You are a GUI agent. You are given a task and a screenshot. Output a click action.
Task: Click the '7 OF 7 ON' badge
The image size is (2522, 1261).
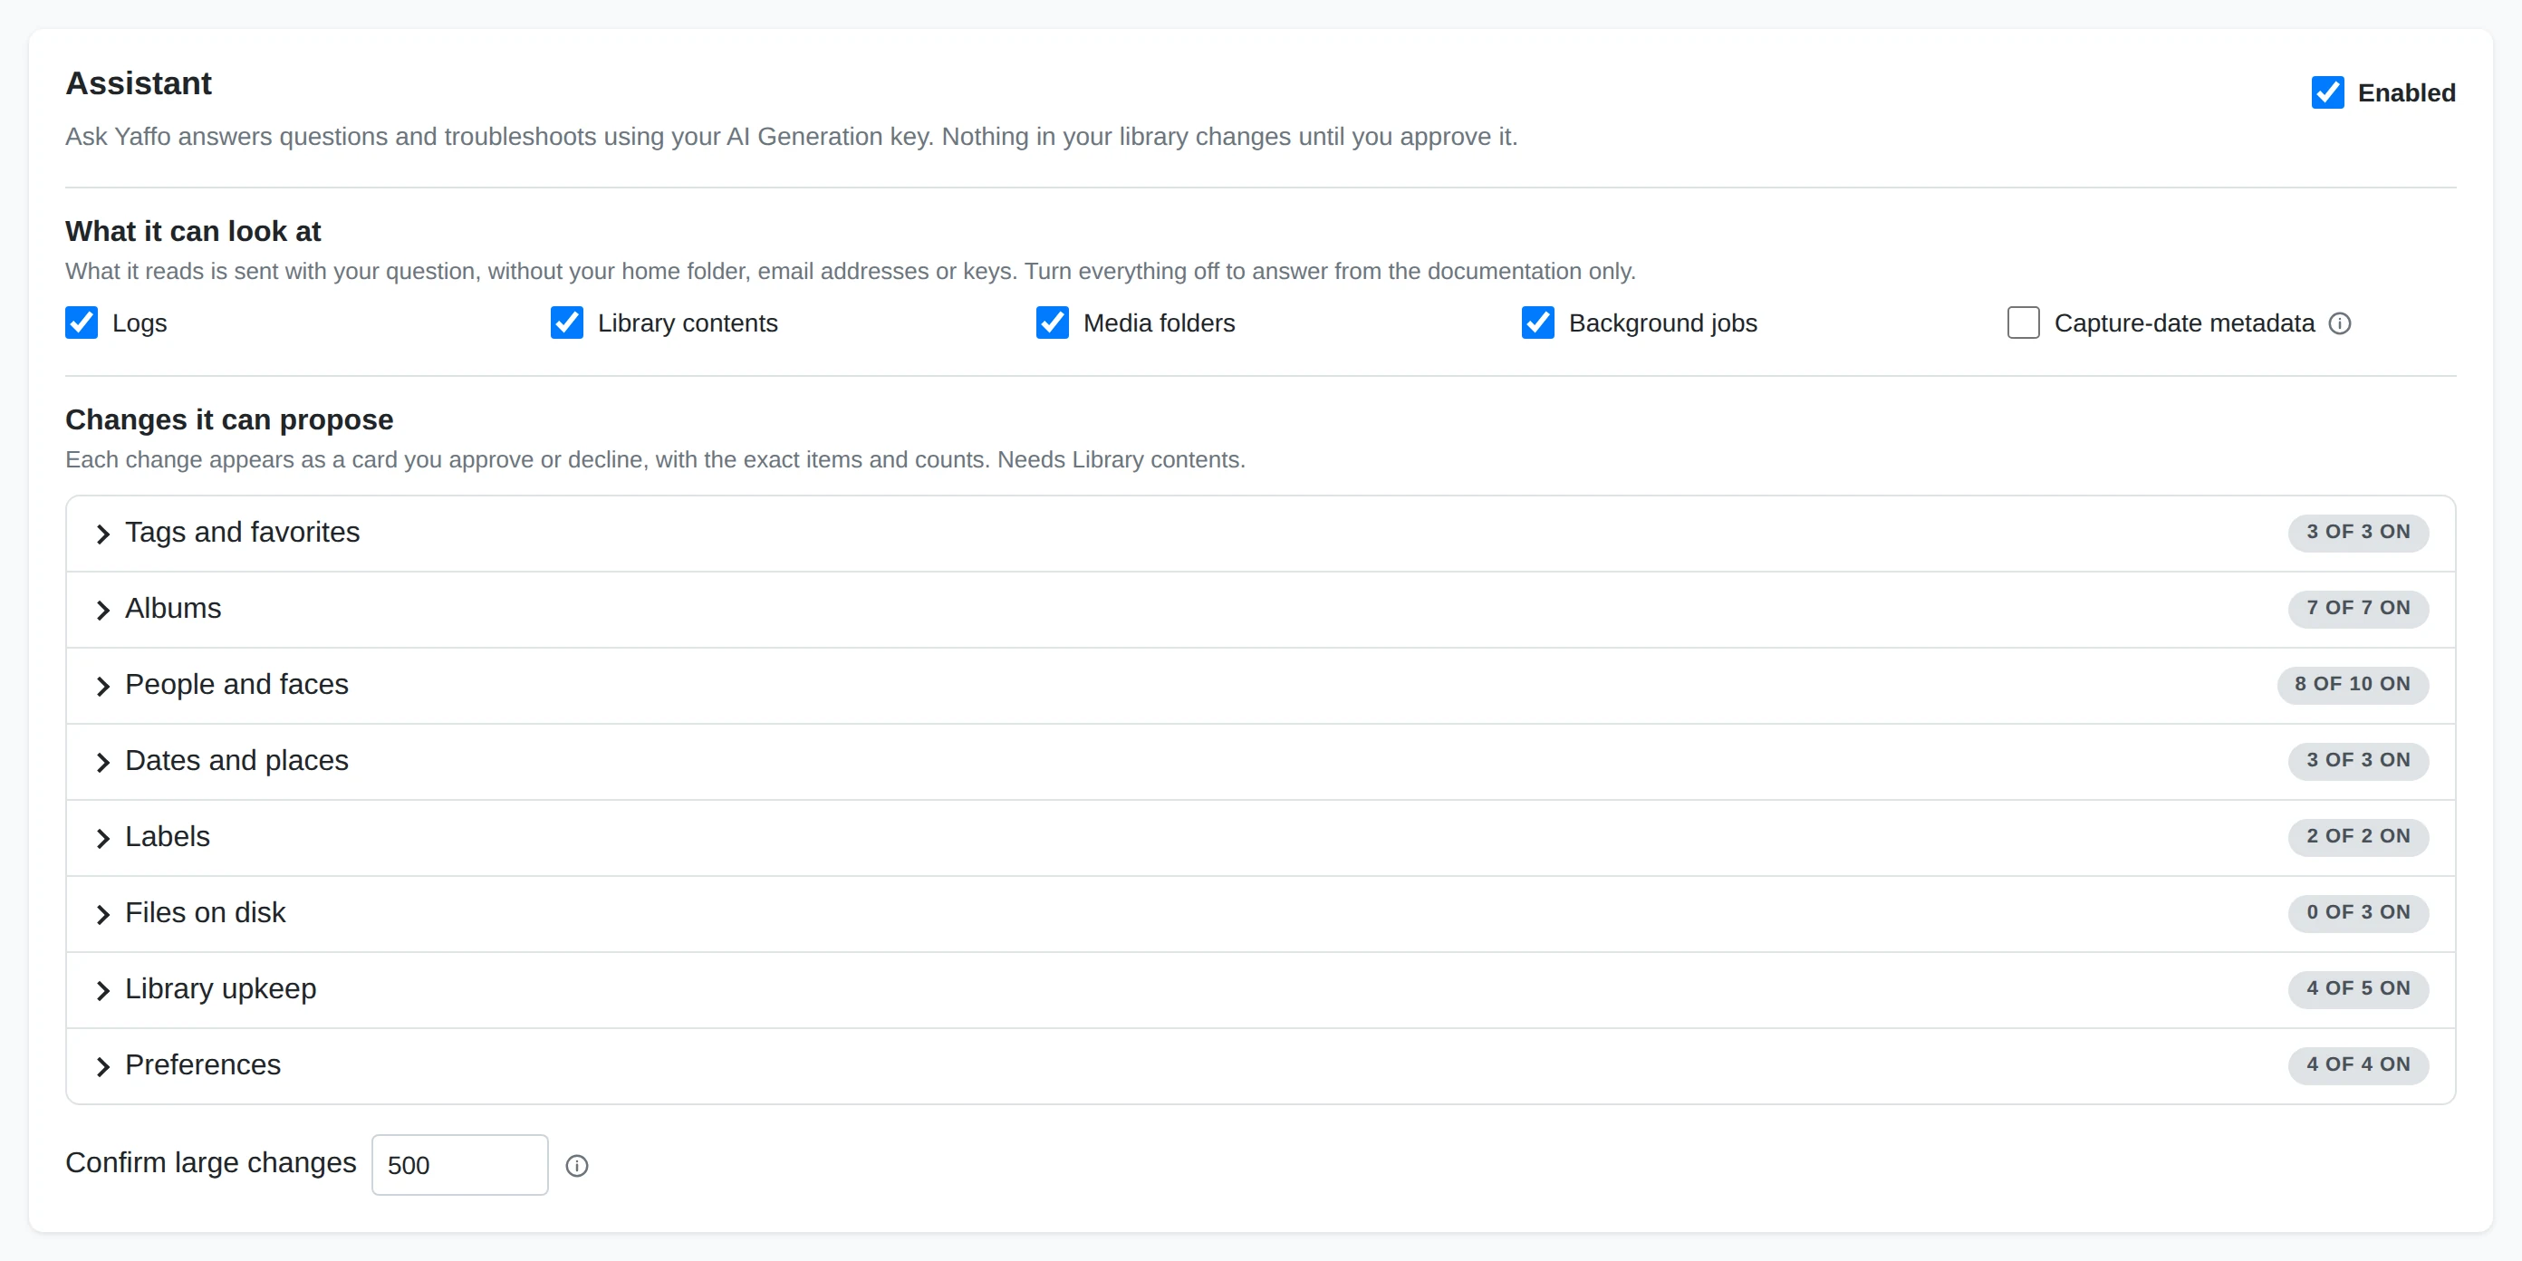(x=2357, y=608)
